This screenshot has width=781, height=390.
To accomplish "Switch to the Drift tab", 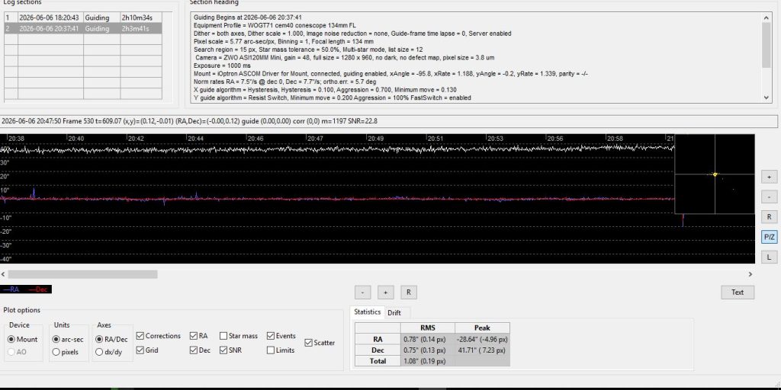I will click(x=394, y=313).
